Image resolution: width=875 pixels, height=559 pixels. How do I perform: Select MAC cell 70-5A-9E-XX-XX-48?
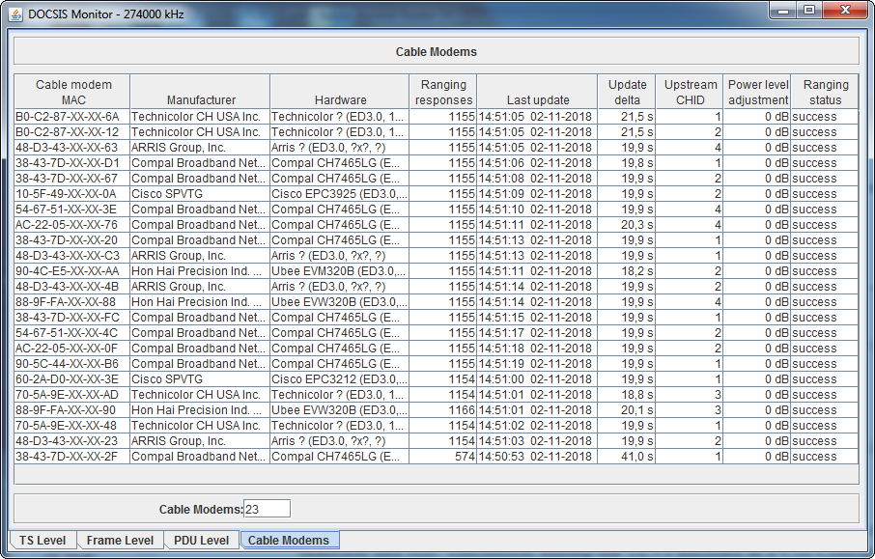[72, 426]
